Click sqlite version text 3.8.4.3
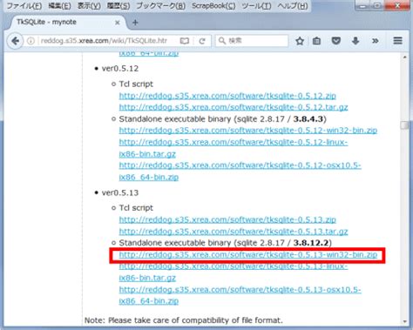This screenshot has width=413, height=330. pos(308,119)
